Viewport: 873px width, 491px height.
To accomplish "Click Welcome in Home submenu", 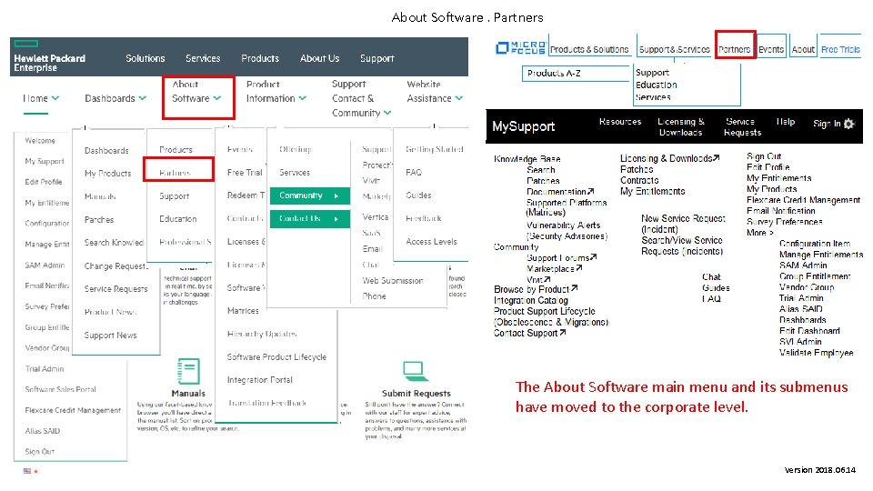I will tap(40, 141).
